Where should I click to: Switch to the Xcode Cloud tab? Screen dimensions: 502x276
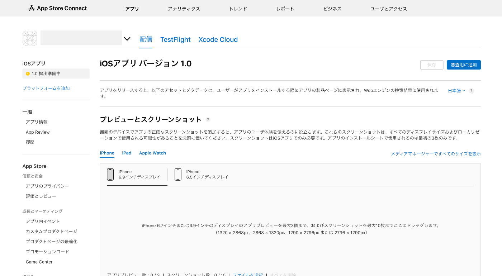[218, 39]
